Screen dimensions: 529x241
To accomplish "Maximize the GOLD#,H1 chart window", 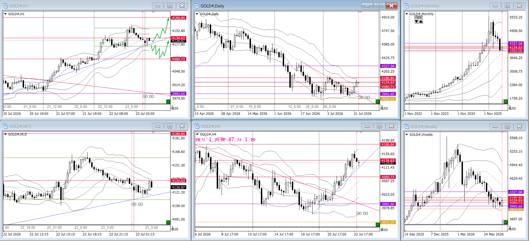I will click(170, 6).
